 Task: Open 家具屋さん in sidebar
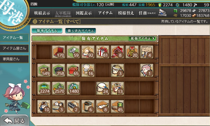14,59
